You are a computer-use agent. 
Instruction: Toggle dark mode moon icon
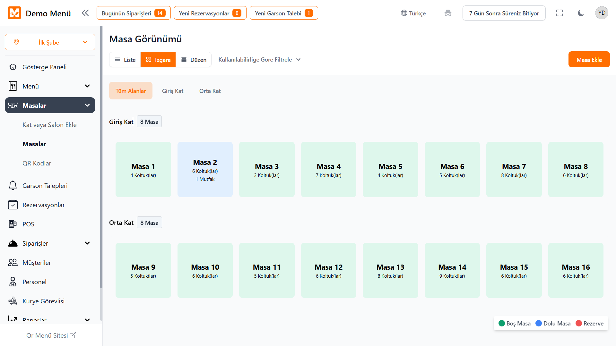(x=581, y=13)
